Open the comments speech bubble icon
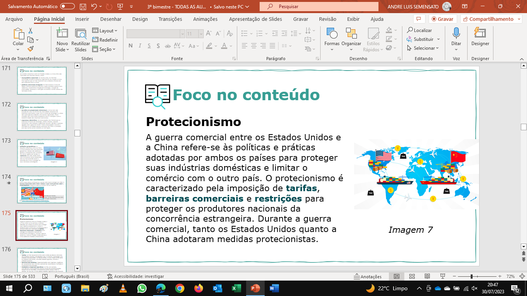The image size is (527, 296). click(419, 19)
